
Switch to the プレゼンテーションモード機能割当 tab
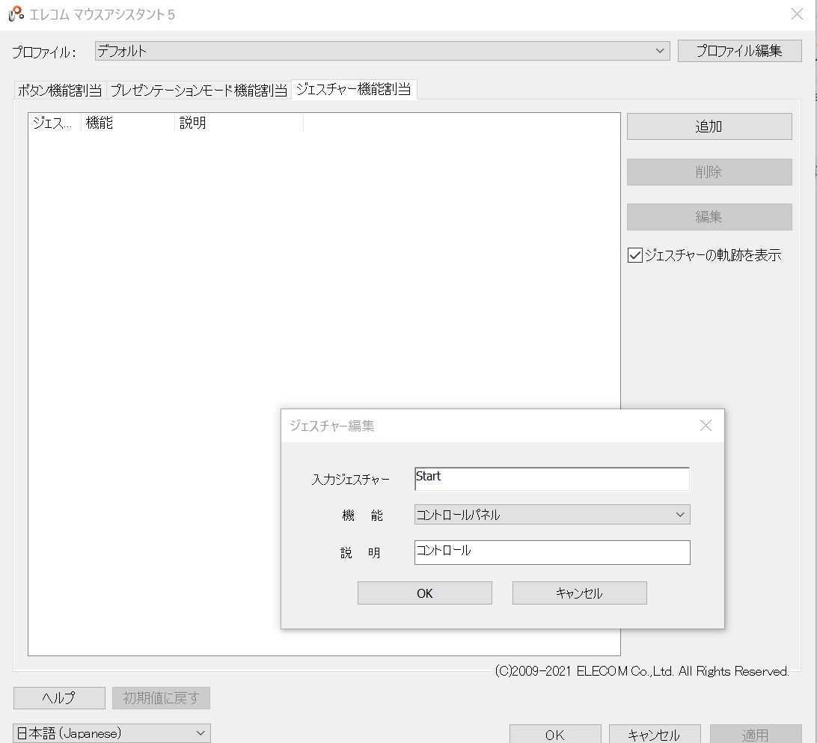click(199, 90)
